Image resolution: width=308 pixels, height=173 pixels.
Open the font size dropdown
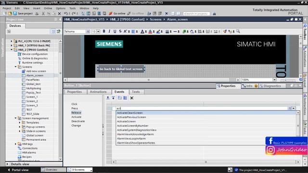point(98,31)
